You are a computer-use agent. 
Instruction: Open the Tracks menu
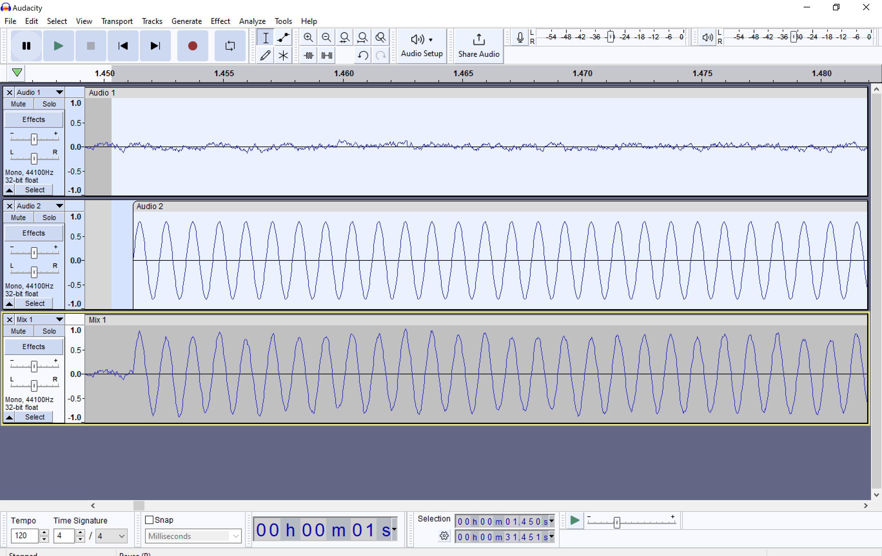[x=152, y=21]
